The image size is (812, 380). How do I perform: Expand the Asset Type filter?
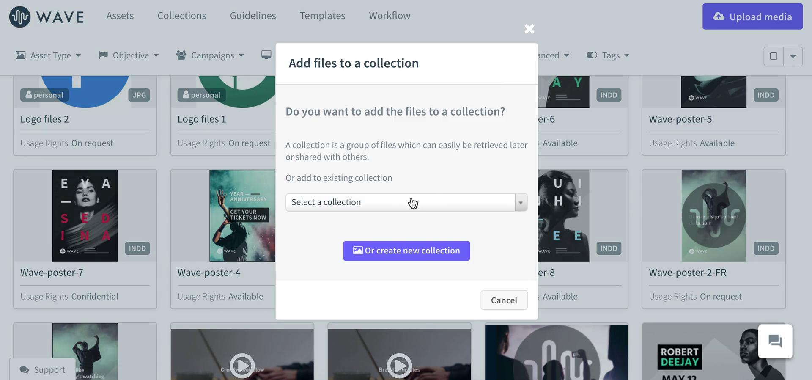(48, 55)
